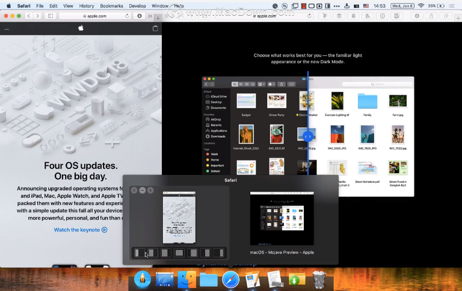
Task: Open the History menu
Action: [87, 6]
